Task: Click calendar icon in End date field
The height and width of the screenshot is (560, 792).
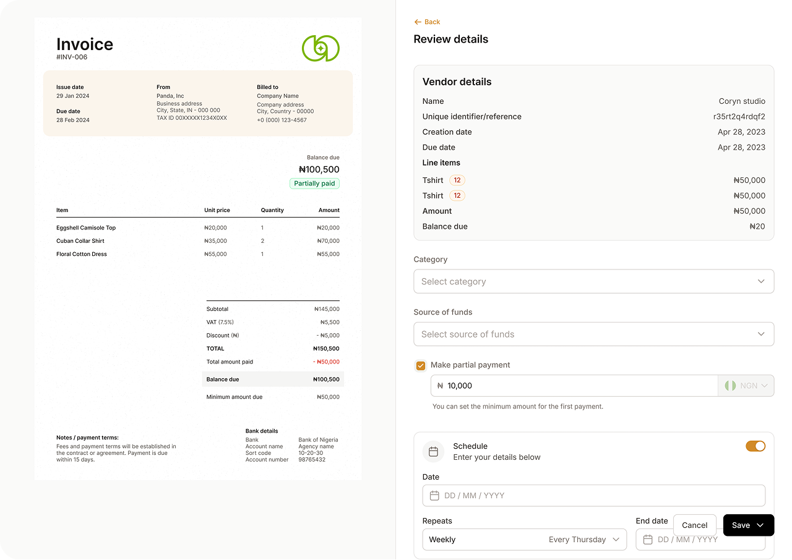Action: [648, 540]
